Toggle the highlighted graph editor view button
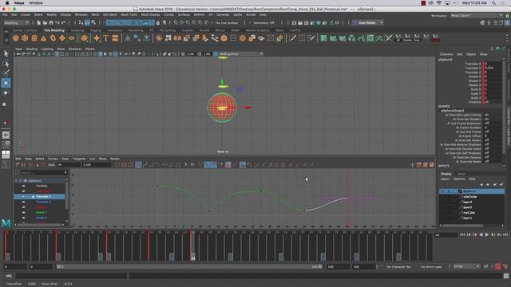 [138, 165]
